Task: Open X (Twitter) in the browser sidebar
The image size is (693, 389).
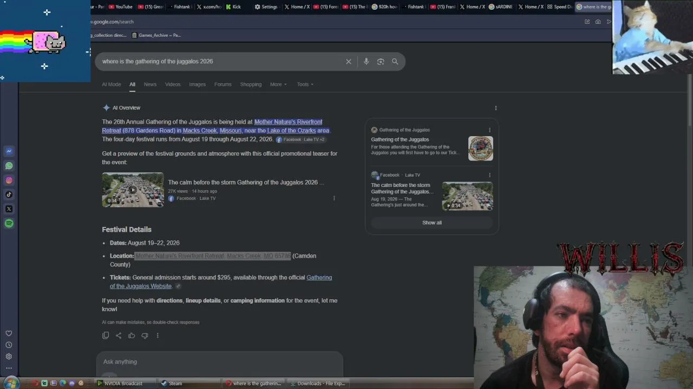Action: click(x=9, y=209)
